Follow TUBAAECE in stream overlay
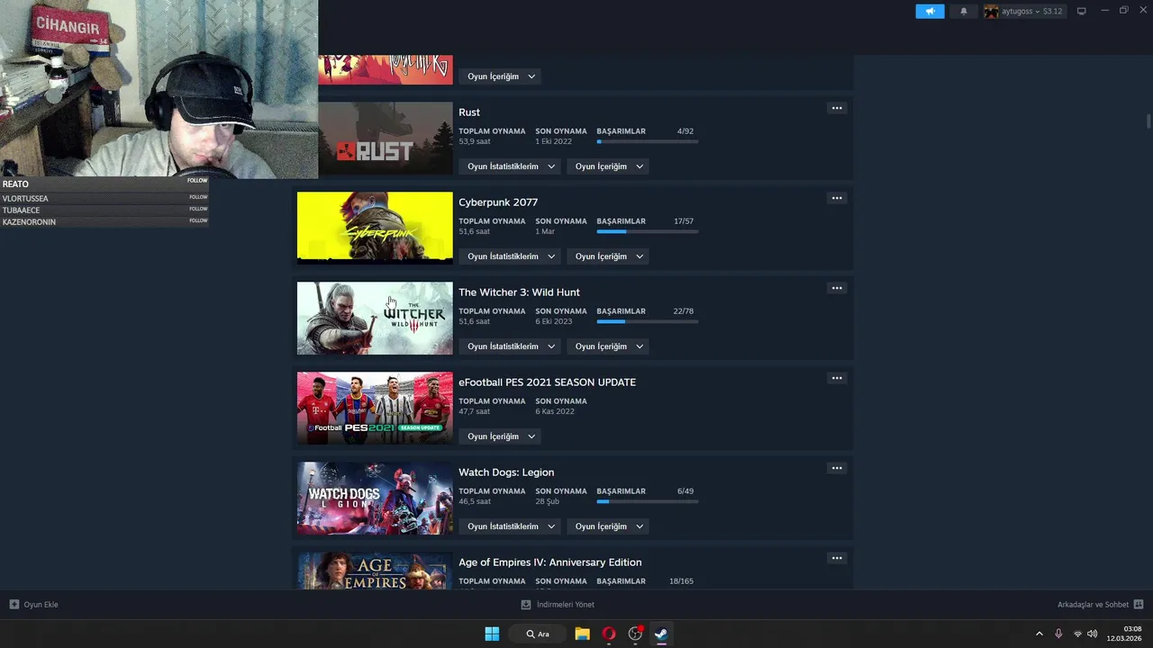 click(198, 209)
